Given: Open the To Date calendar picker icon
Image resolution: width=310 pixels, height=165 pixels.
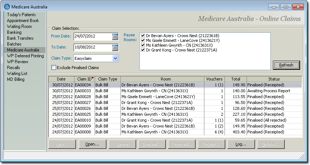Looking at the screenshot, I should (115, 47).
